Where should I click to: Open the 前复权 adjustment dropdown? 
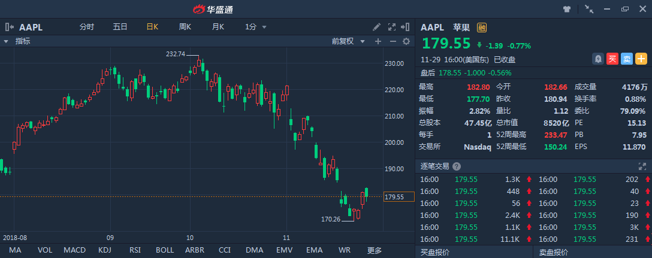(348, 41)
